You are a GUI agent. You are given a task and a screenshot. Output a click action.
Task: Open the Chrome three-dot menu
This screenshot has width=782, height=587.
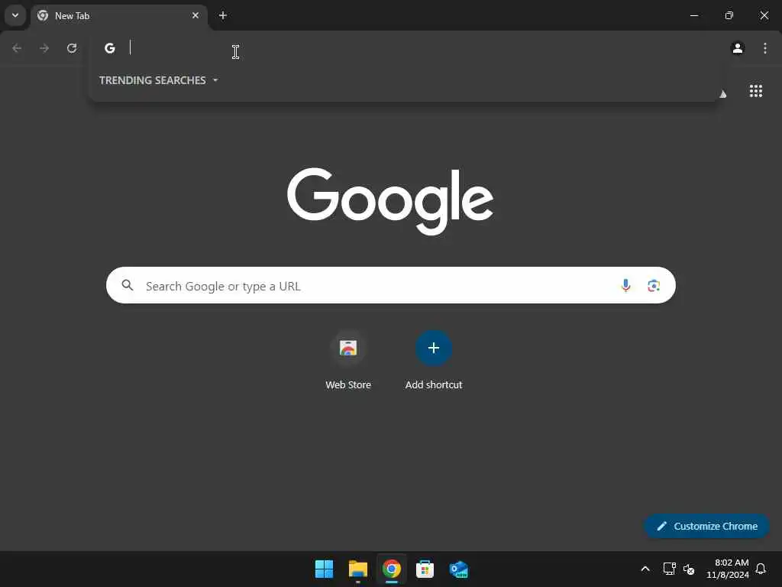point(765,48)
